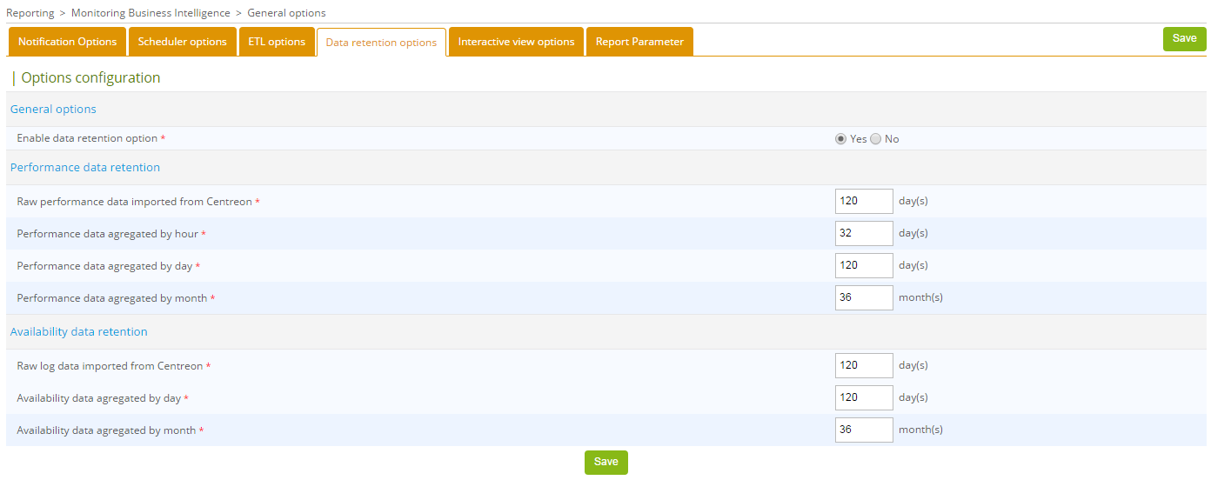Click the performance aggregated by hour field
Image resolution: width=1211 pixels, height=480 pixels.
pos(863,233)
